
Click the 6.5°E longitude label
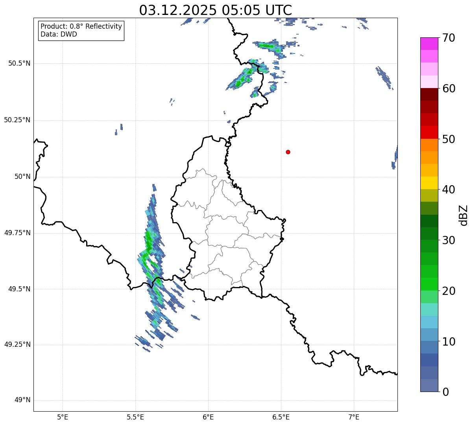coord(281,417)
